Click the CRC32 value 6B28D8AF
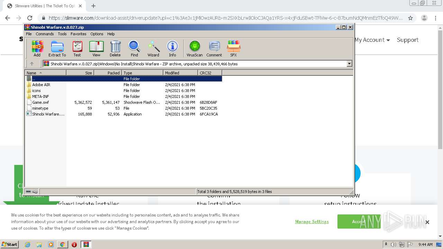Viewport: 443px width, 249px height. [208, 102]
